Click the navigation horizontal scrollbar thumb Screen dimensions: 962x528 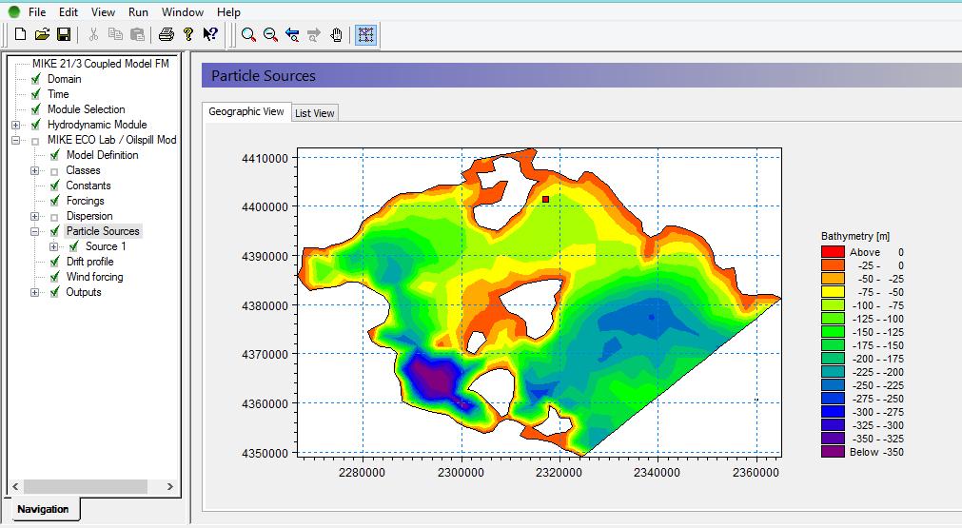[x=86, y=486]
